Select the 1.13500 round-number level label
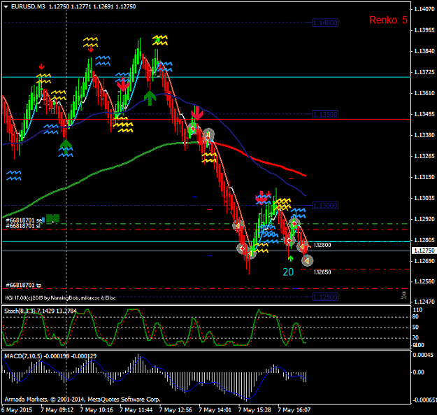Screen dimensions: 437x415 point(325,114)
